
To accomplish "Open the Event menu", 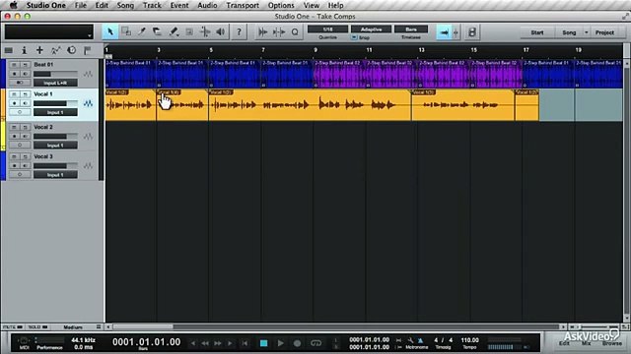I will pyautogui.click(x=179, y=5).
